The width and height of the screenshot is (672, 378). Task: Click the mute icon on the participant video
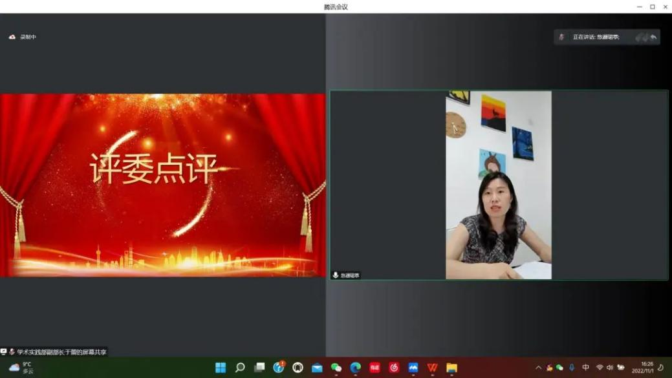335,274
